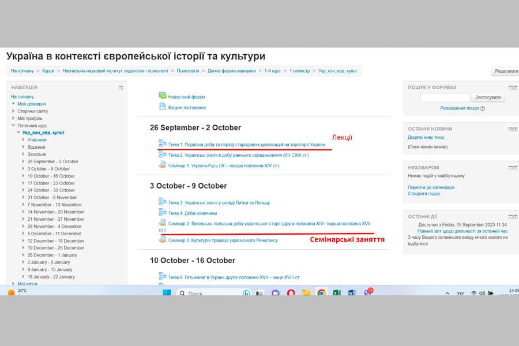Expand the Сторінки сайту tree item

pyautogui.click(x=13, y=111)
